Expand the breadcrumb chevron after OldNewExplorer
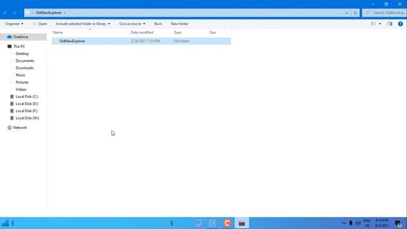407x229 pixels. [65, 13]
